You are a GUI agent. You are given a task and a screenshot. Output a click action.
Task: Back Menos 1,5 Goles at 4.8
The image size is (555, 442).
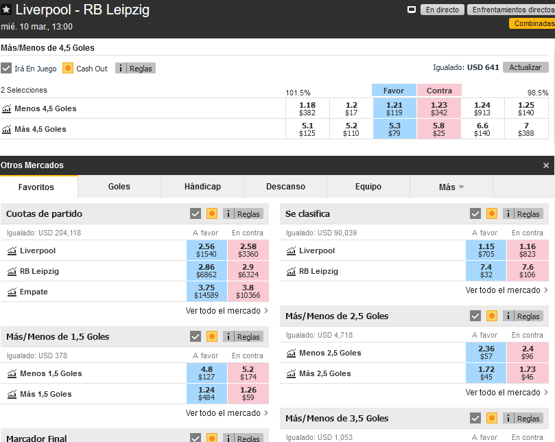click(x=206, y=373)
